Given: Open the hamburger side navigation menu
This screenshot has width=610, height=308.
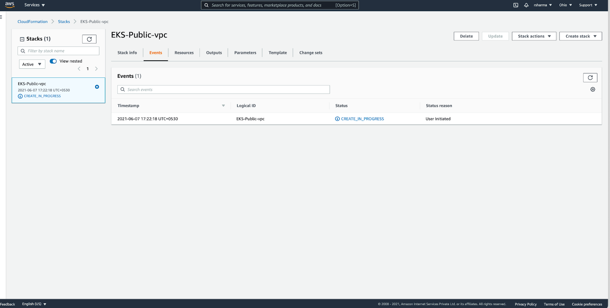Looking at the screenshot, I should [x=1, y=17].
